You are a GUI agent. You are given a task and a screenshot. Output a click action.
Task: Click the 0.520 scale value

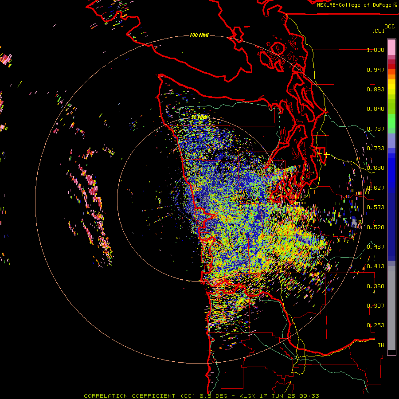point(376,227)
